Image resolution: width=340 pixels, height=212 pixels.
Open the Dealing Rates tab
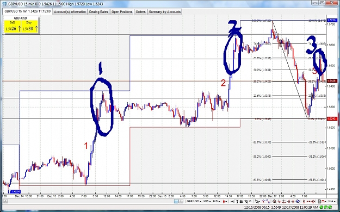98,12
